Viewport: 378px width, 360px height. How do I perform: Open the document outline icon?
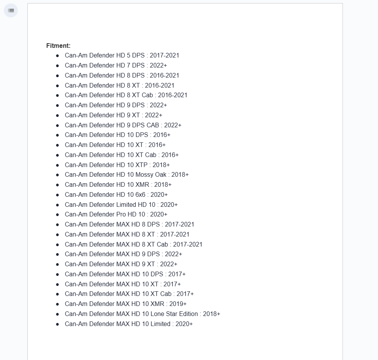pyautogui.click(x=11, y=10)
